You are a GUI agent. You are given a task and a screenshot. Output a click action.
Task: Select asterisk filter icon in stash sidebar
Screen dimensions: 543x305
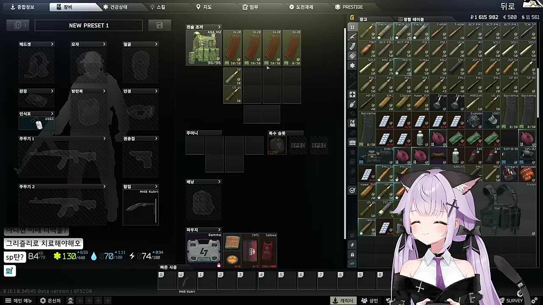pyautogui.click(x=352, y=66)
